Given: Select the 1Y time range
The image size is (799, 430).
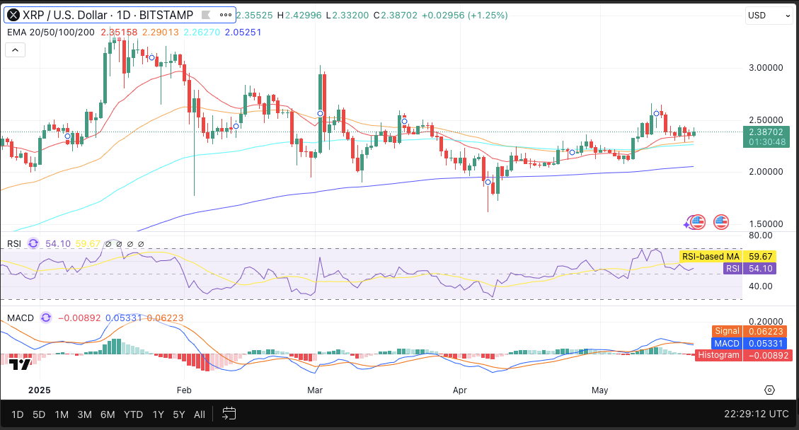Looking at the screenshot, I should [x=158, y=414].
